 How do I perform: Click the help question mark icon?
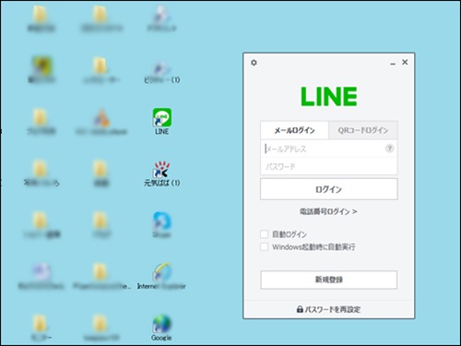[389, 149]
